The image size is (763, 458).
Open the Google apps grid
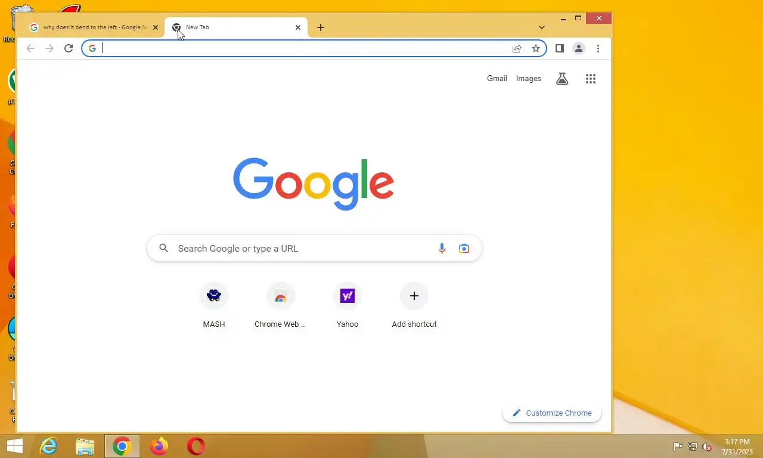tap(591, 79)
